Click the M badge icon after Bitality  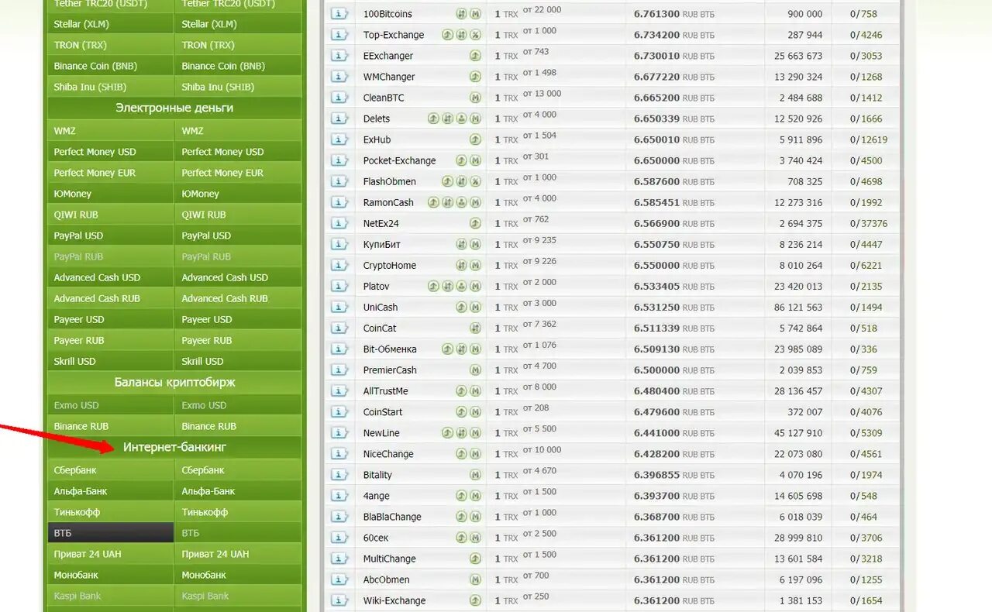(x=475, y=475)
